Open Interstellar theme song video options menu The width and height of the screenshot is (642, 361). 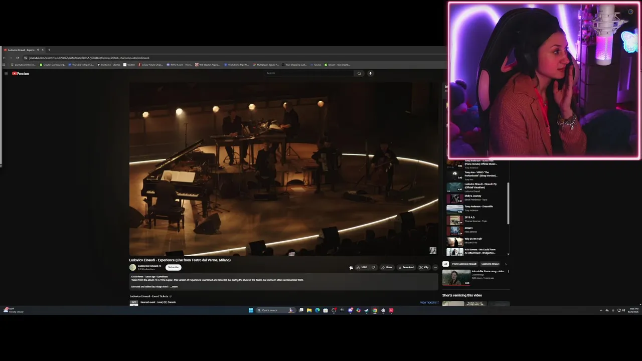coord(508,272)
